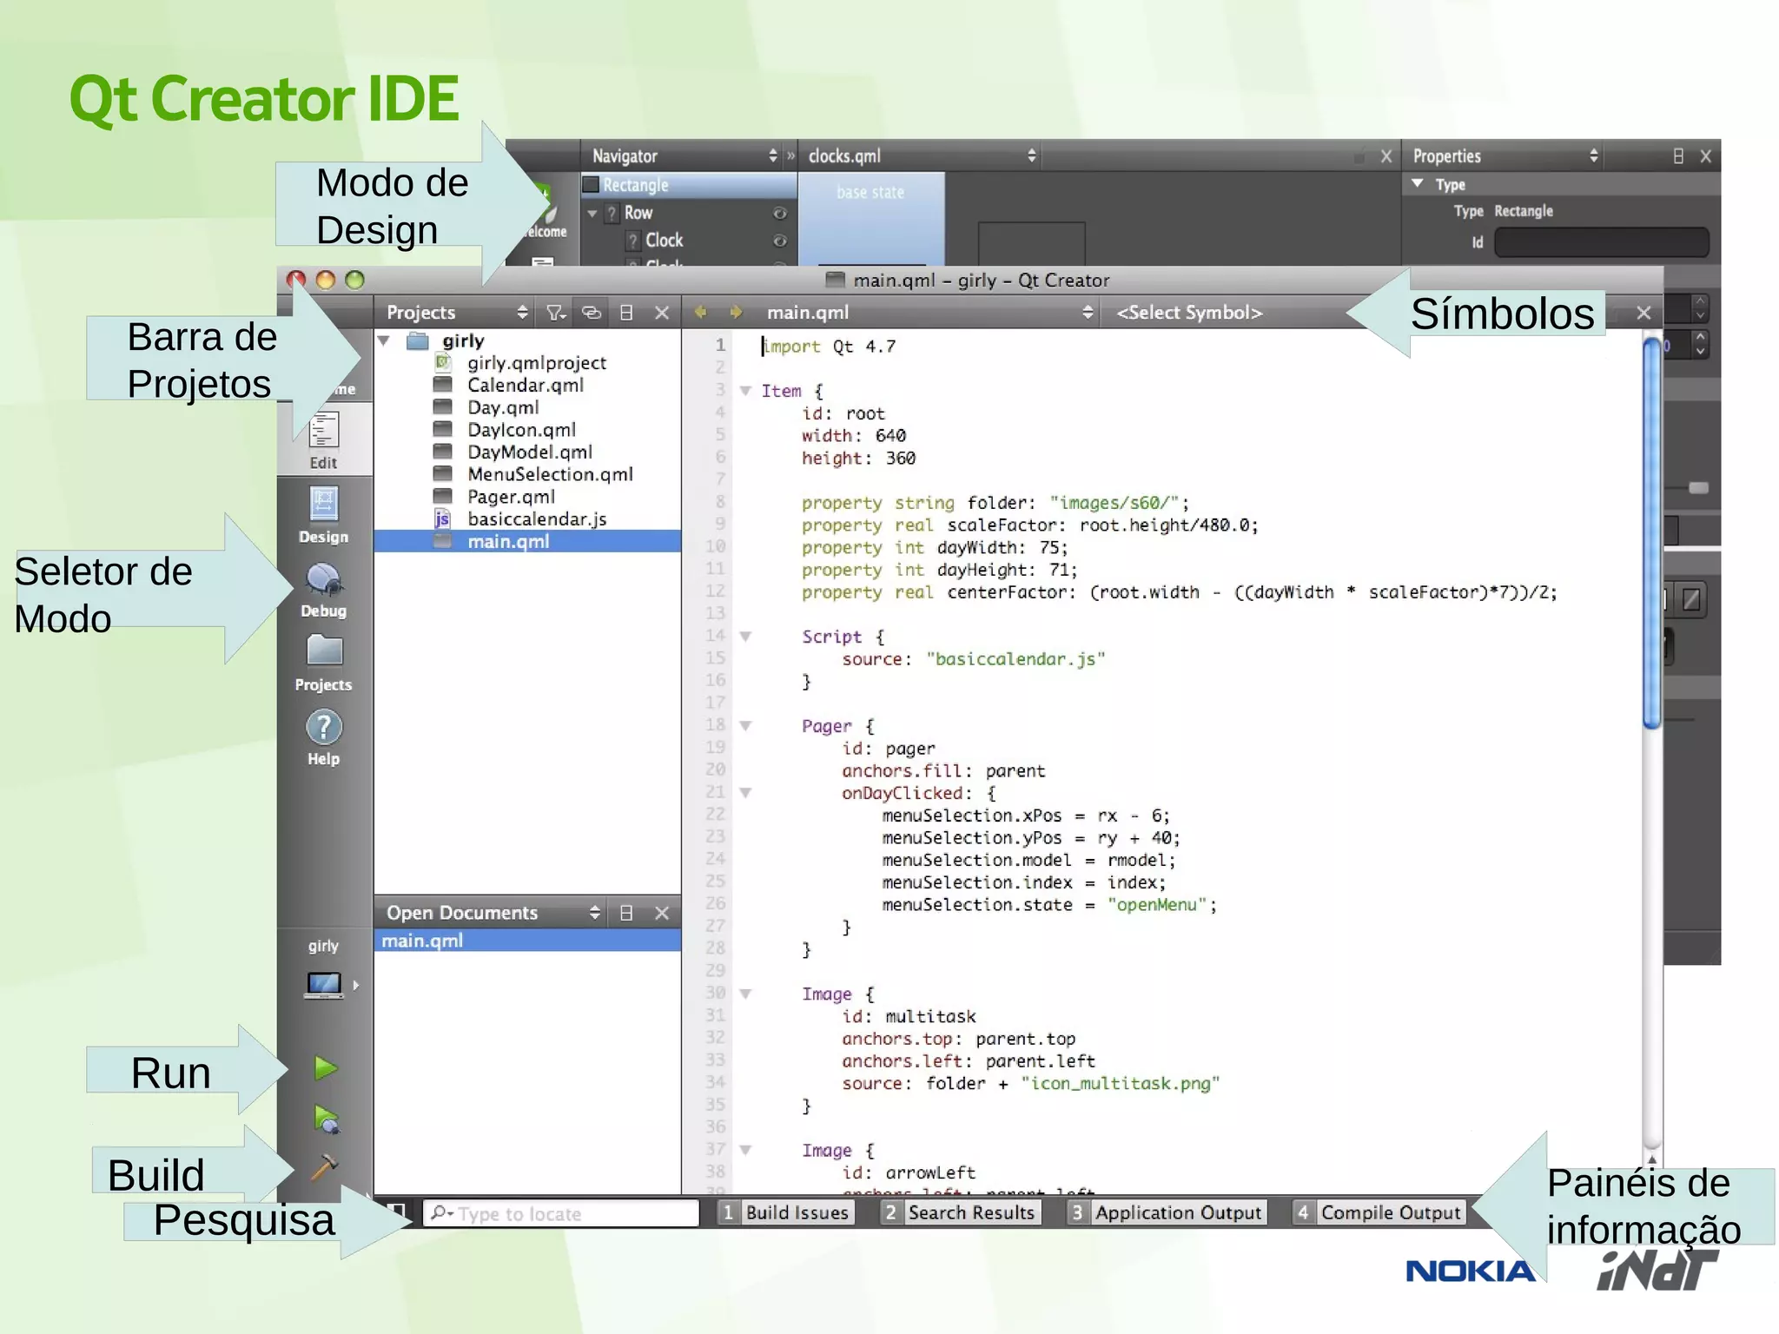
Task: Open the Open Documents pane dropdown
Action: (594, 913)
